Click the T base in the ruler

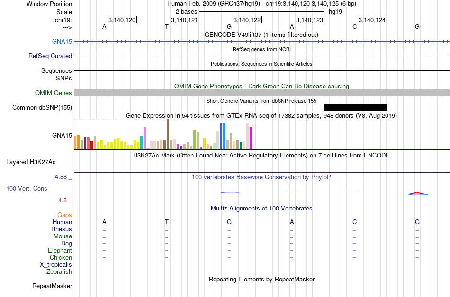(x=167, y=26)
